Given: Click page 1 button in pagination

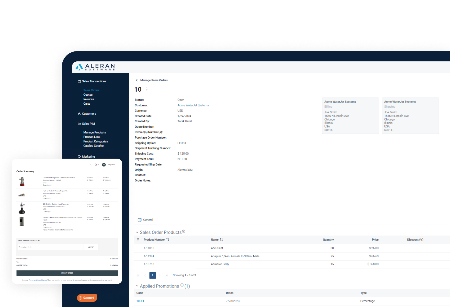Looking at the screenshot, I should (x=153, y=275).
